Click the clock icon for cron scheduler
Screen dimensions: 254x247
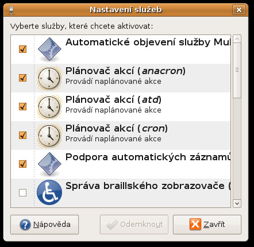point(49,136)
